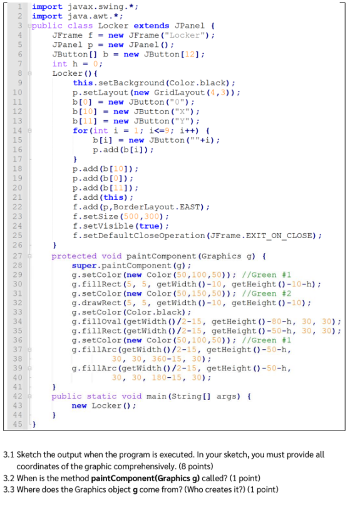The image size is (350, 507).
Task: Click the arc arguments '30, 30, 360-15, 30);'
Action: click(162, 359)
